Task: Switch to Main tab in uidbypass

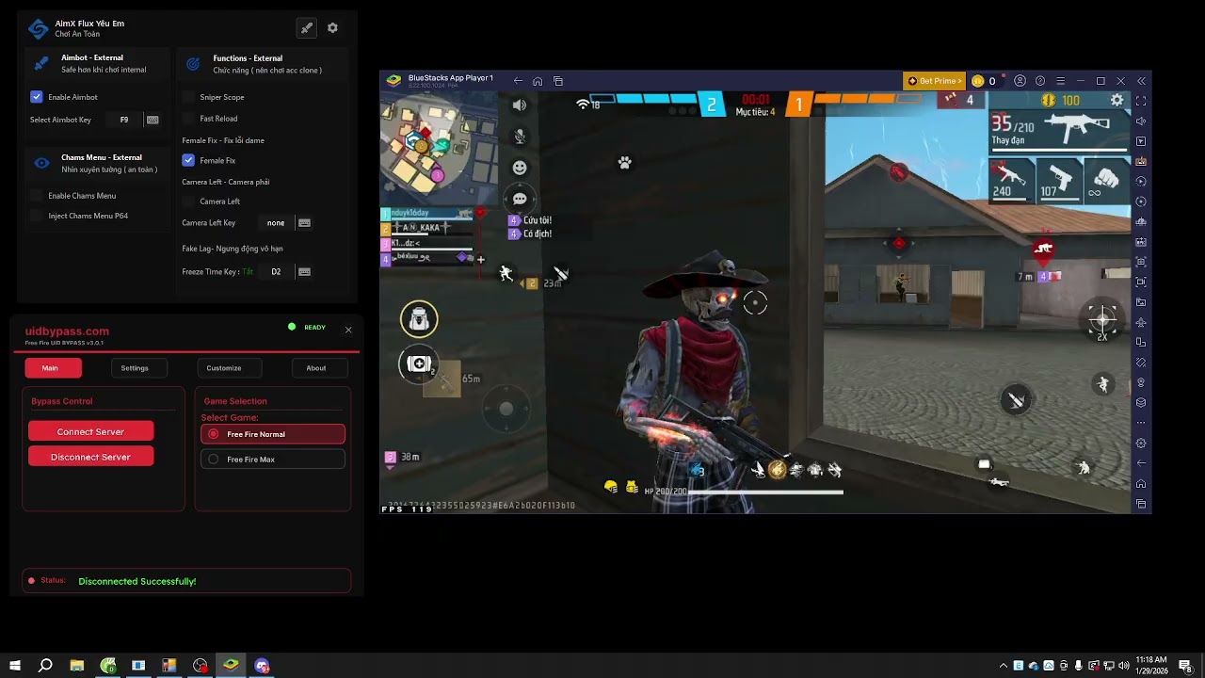Action: click(x=54, y=368)
